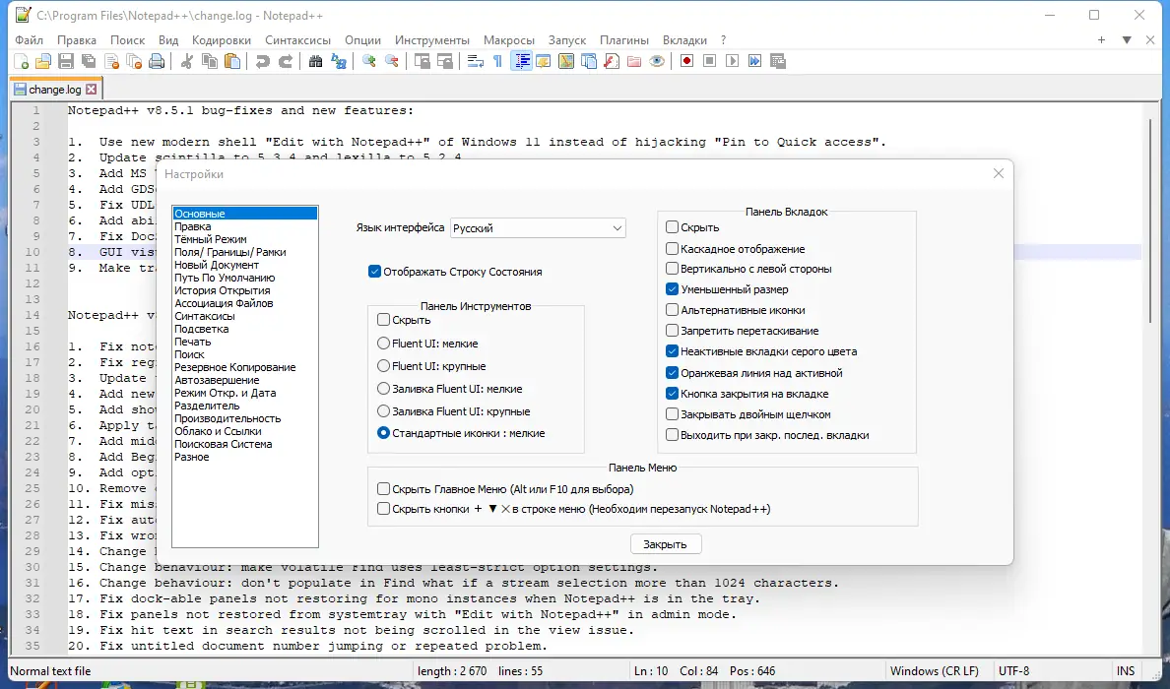Screen dimensions: 1170x689
Task: Click the Redo arrow icon
Action: click(x=285, y=61)
